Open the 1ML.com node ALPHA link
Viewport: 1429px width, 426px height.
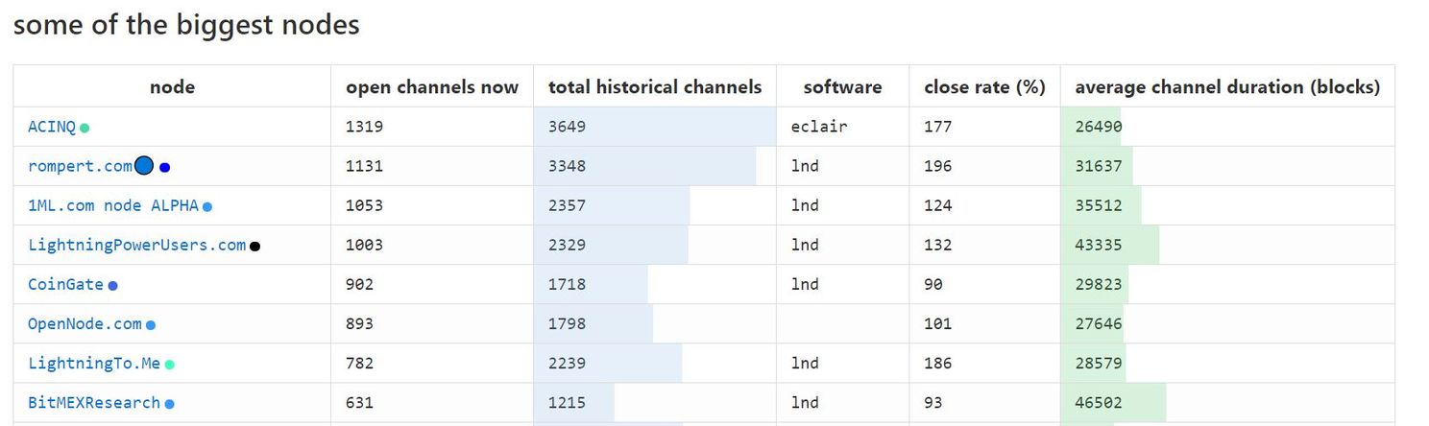tap(113, 205)
